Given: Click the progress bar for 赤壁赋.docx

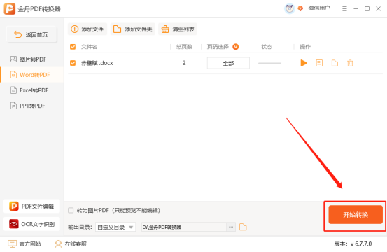Looking at the screenshot, I should [269, 64].
